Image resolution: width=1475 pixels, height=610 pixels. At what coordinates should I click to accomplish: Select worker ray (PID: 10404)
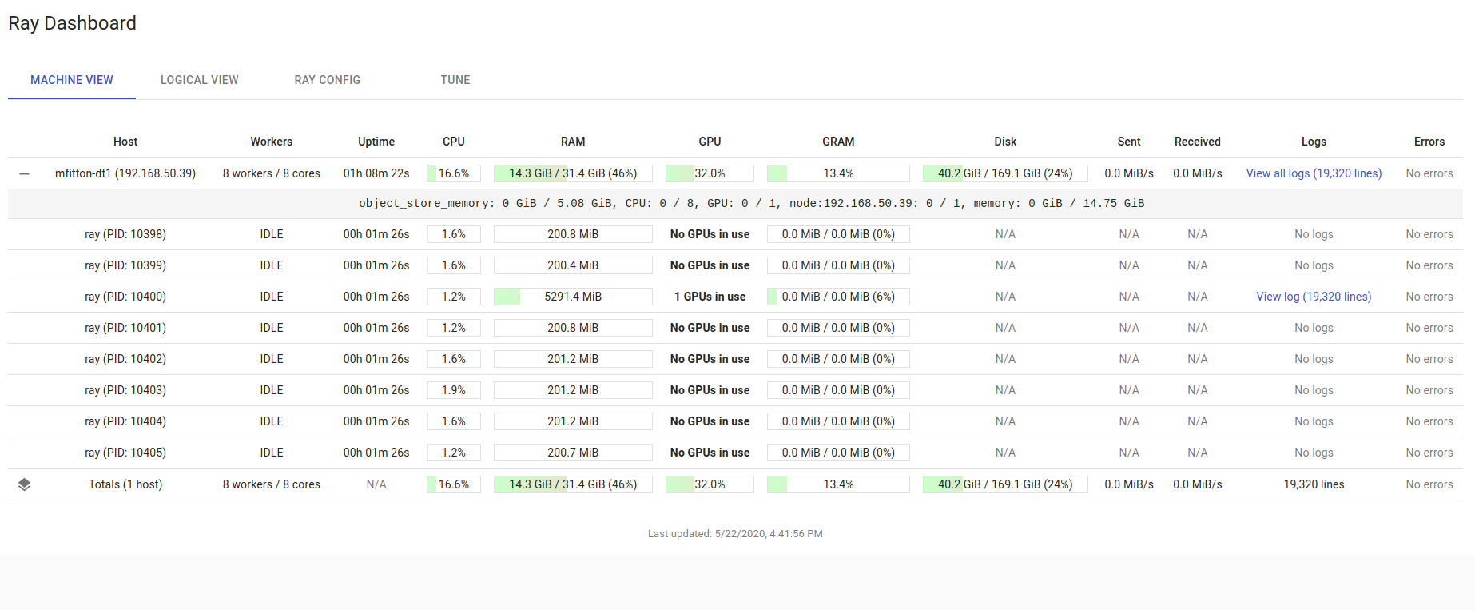125,421
